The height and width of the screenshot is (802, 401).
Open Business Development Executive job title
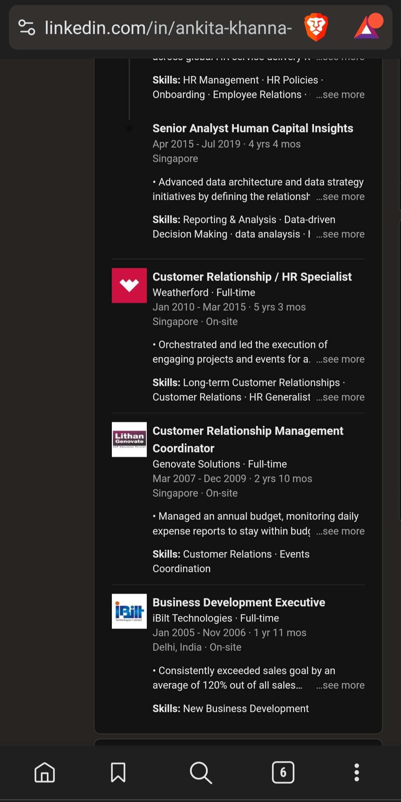[239, 603]
